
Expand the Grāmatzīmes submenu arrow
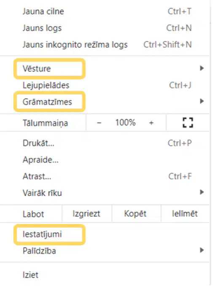coord(202,101)
